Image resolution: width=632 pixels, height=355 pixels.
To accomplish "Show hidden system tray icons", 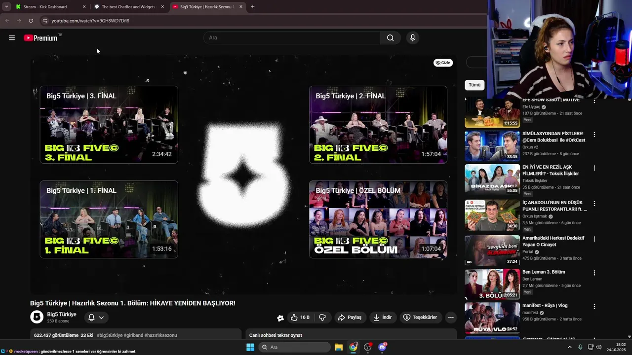I will 570,347.
